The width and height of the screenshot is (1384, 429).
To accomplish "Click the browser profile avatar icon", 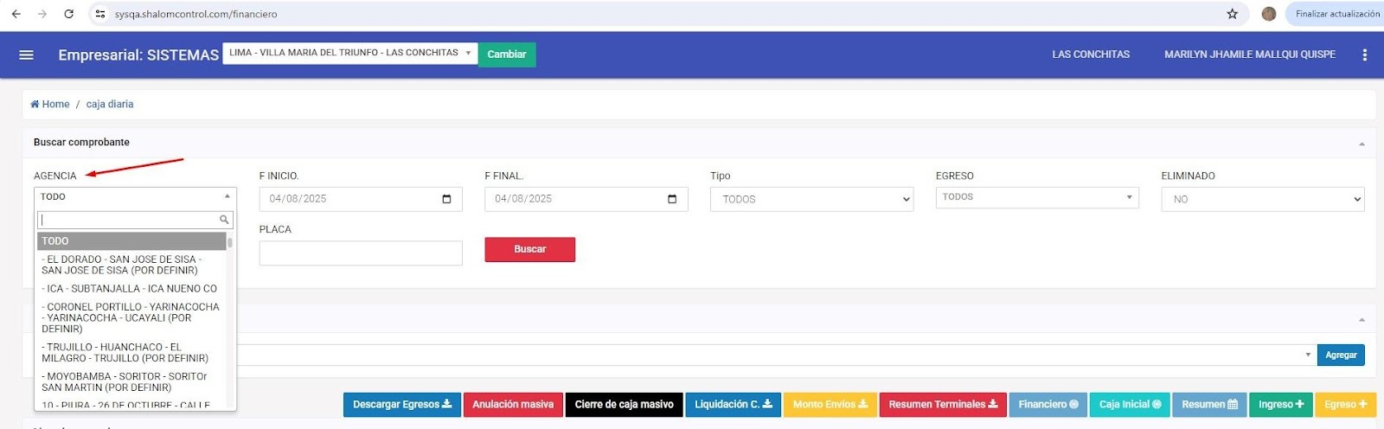I will (x=1269, y=14).
